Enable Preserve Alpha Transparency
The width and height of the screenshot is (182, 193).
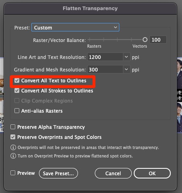pos(13,127)
